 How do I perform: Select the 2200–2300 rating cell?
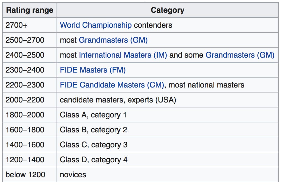pos(30,85)
